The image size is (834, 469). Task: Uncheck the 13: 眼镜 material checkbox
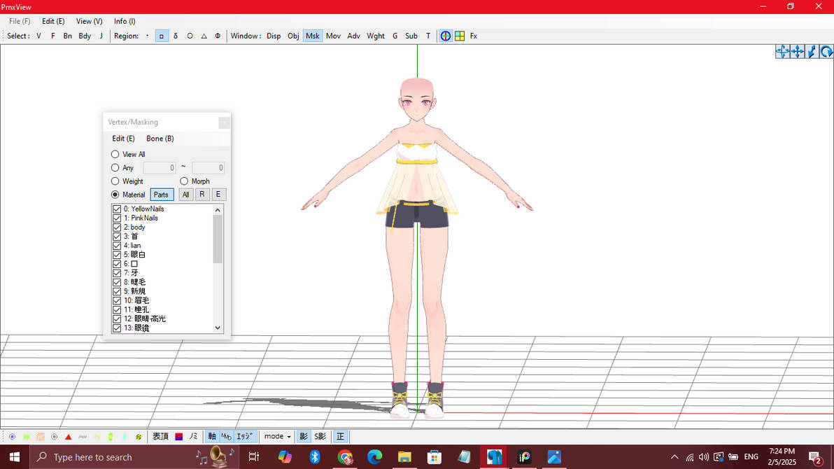pyautogui.click(x=117, y=328)
